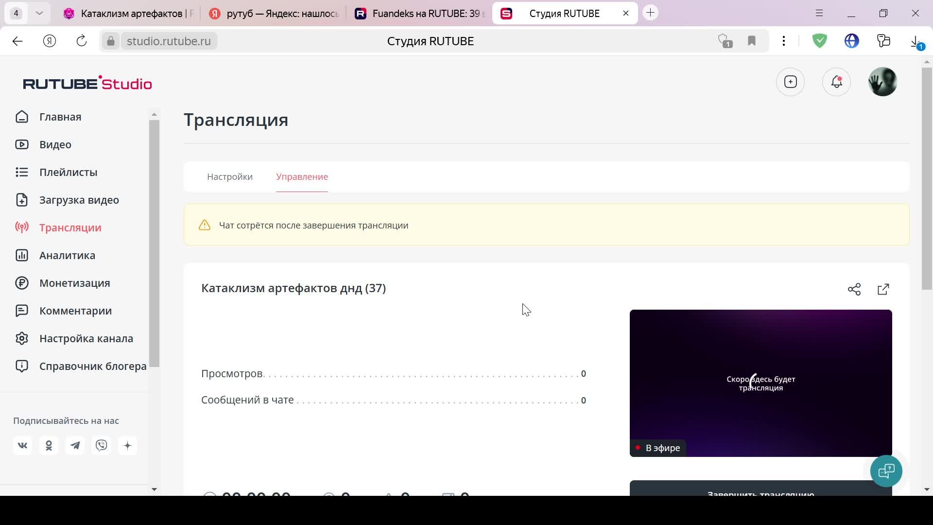Screen dimensions: 933x525
Task: Select Аналитика in the sidebar
Action: click(x=67, y=255)
